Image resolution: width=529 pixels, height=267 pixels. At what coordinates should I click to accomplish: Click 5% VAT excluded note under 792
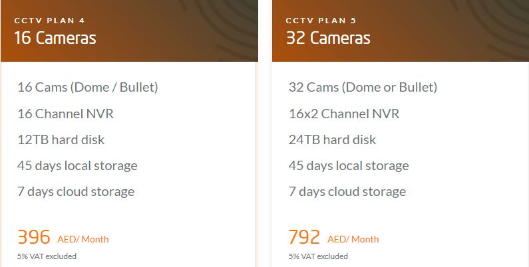(x=318, y=256)
